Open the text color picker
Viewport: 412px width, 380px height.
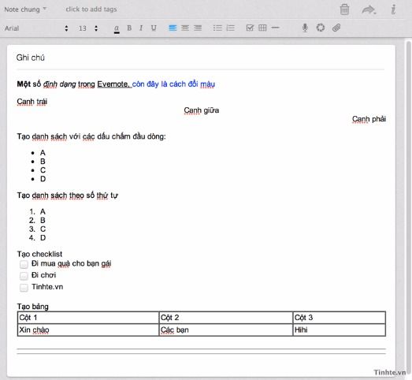coord(117,28)
